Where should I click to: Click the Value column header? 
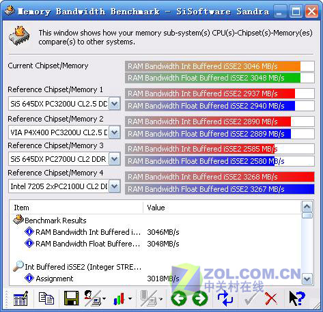pos(222,208)
